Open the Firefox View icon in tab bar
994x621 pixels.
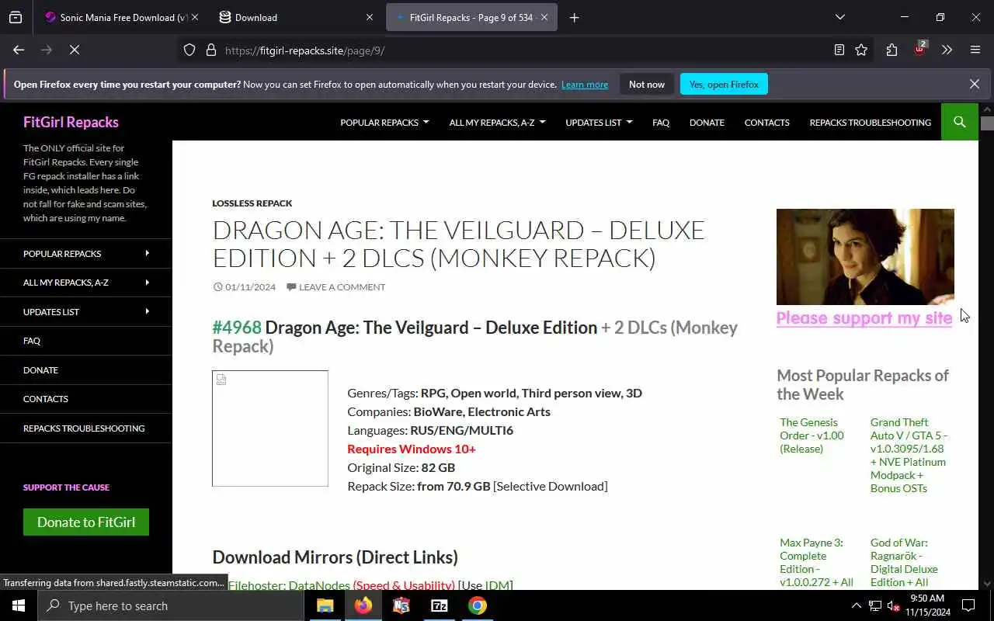pyautogui.click(x=16, y=17)
